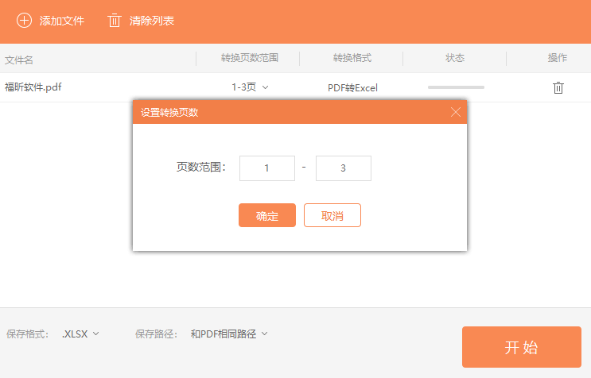Click the add file plus icon
Image resolution: width=591 pixels, height=378 pixels.
click(24, 21)
